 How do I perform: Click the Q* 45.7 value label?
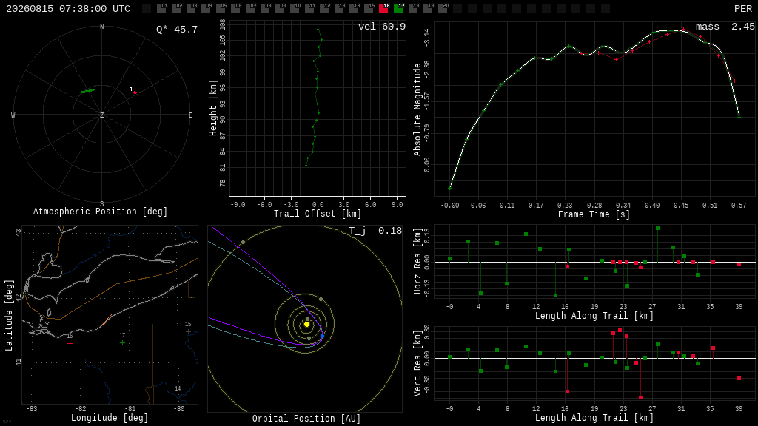click(x=177, y=30)
